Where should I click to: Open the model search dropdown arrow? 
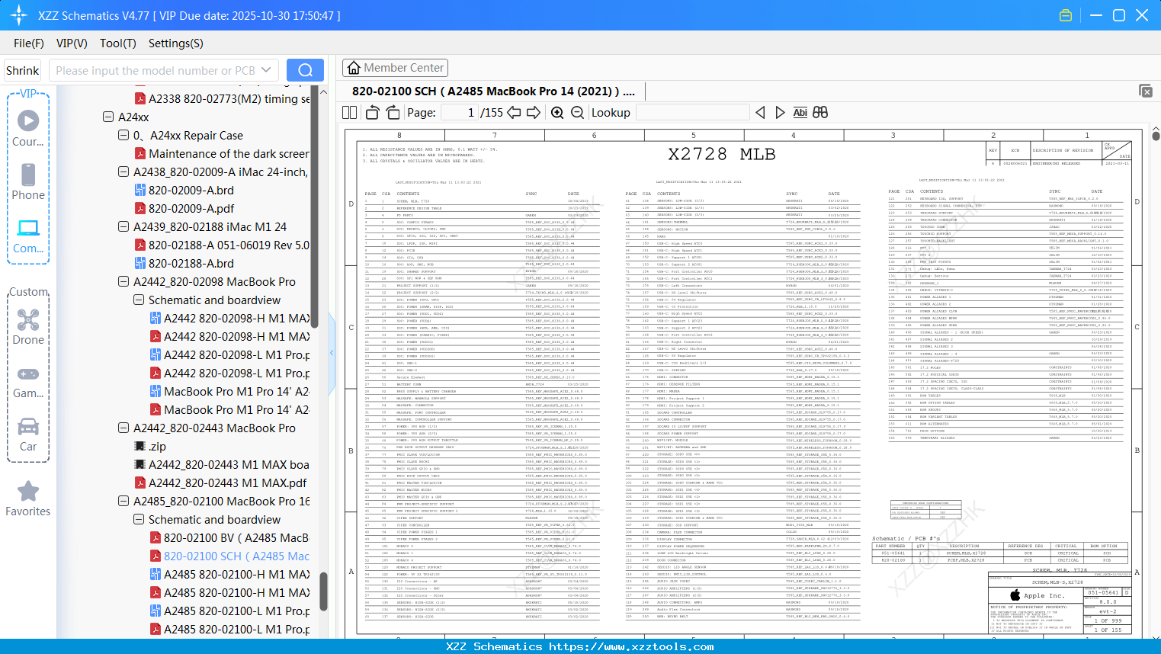pyautogui.click(x=266, y=70)
